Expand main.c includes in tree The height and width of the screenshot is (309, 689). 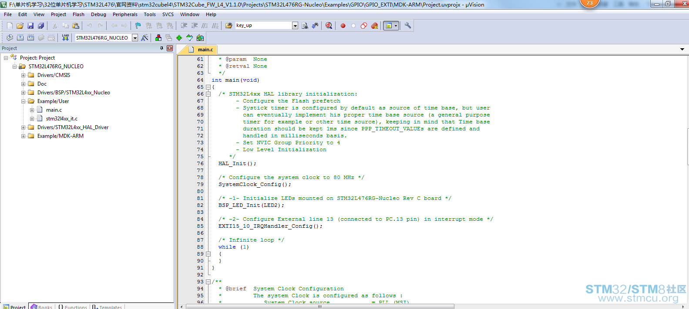pyautogui.click(x=32, y=110)
